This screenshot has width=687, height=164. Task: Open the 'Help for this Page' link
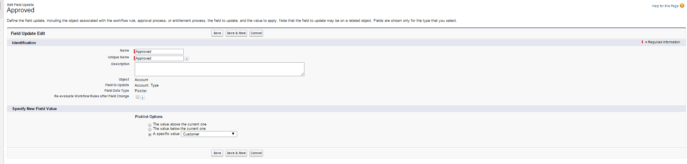pyautogui.click(x=665, y=6)
